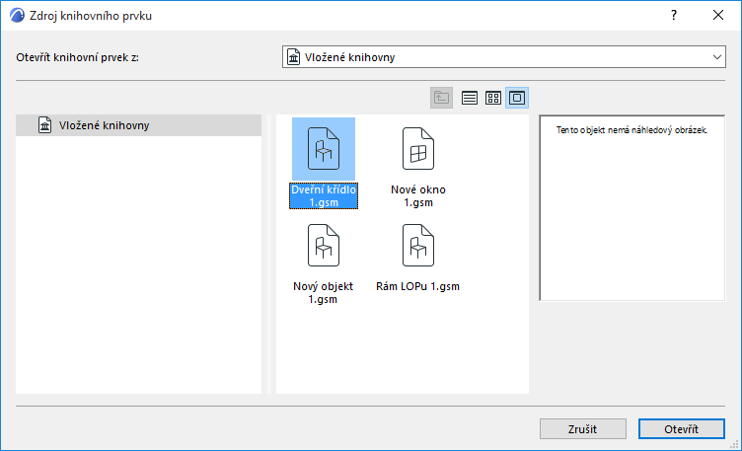The width and height of the screenshot is (742, 451).
Task: Click the Dveřní křídlo 1.gsm filename label
Action: [324, 196]
